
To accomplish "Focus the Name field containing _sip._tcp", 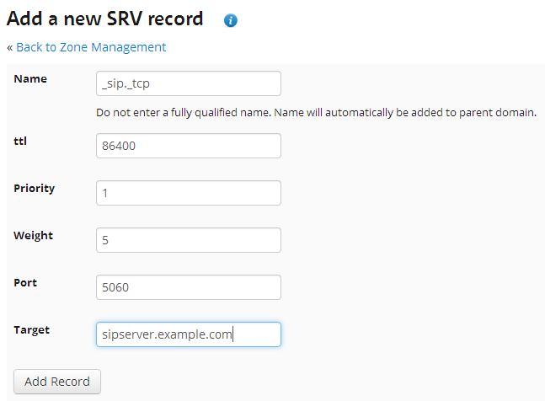I will coord(189,83).
